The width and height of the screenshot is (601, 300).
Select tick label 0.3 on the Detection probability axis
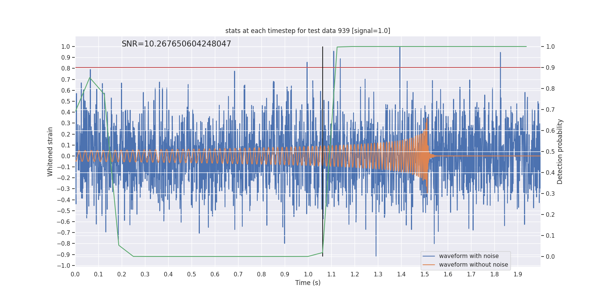[550, 194]
